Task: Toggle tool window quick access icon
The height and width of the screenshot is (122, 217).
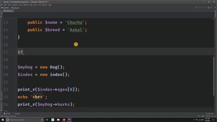Action: pos(2,116)
